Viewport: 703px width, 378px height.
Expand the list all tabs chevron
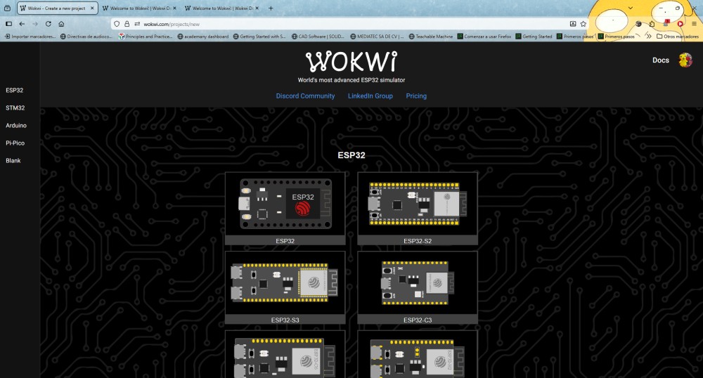pos(631,8)
